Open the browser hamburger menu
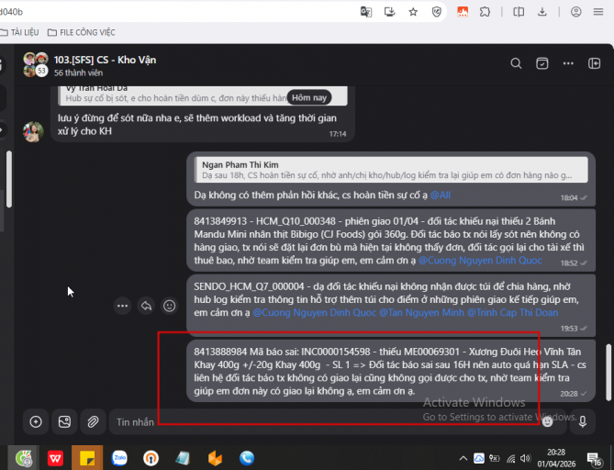This screenshot has height=470, width=614. tap(598, 12)
